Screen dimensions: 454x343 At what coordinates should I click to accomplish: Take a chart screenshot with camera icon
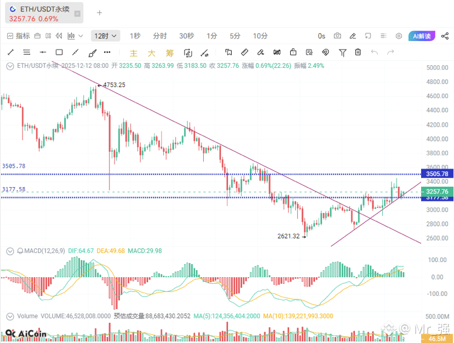coord(337,36)
